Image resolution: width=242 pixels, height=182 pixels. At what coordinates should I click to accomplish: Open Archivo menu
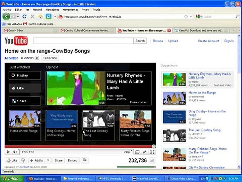pos(7,10)
